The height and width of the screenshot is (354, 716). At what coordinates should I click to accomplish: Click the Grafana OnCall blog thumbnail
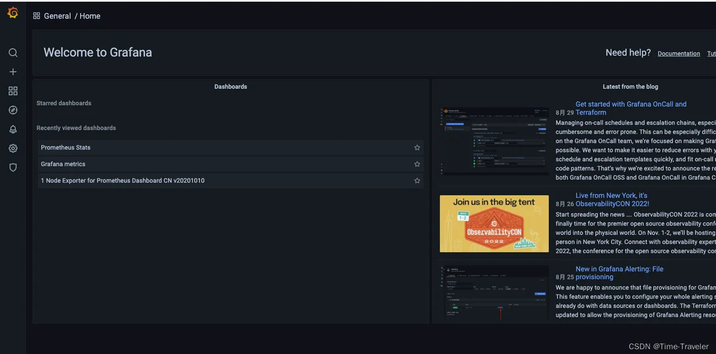coord(494,141)
